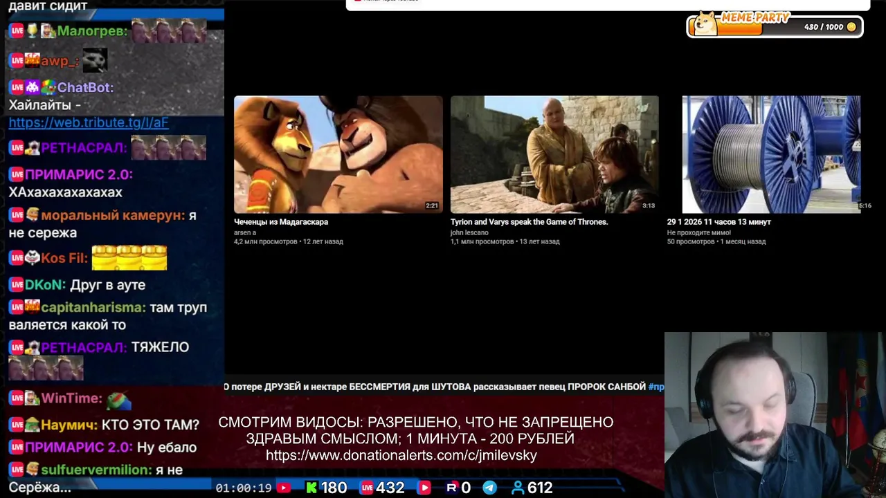Open the 'Не проходите мимо!' channel name

pyautogui.click(x=698, y=232)
